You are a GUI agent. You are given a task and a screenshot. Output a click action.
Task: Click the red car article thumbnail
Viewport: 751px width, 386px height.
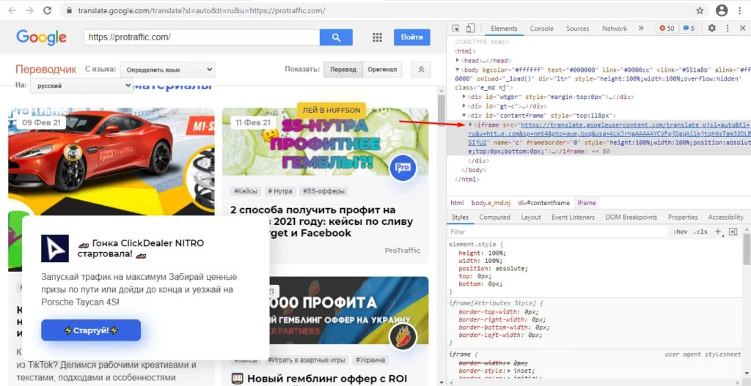point(111,161)
